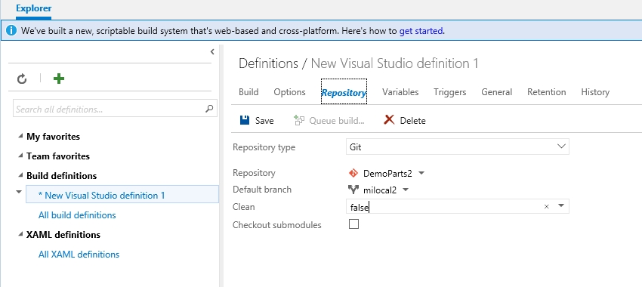Image resolution: width=642 pixels, height=287 pixels.
Task: Click the Clean field label
Action: [x=244, y=207]
